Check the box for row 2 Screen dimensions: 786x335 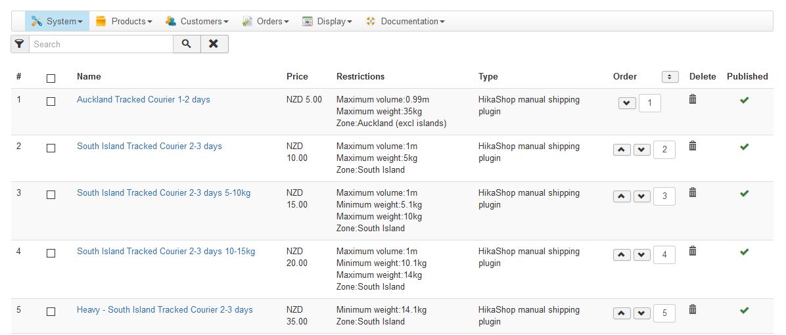51,148
